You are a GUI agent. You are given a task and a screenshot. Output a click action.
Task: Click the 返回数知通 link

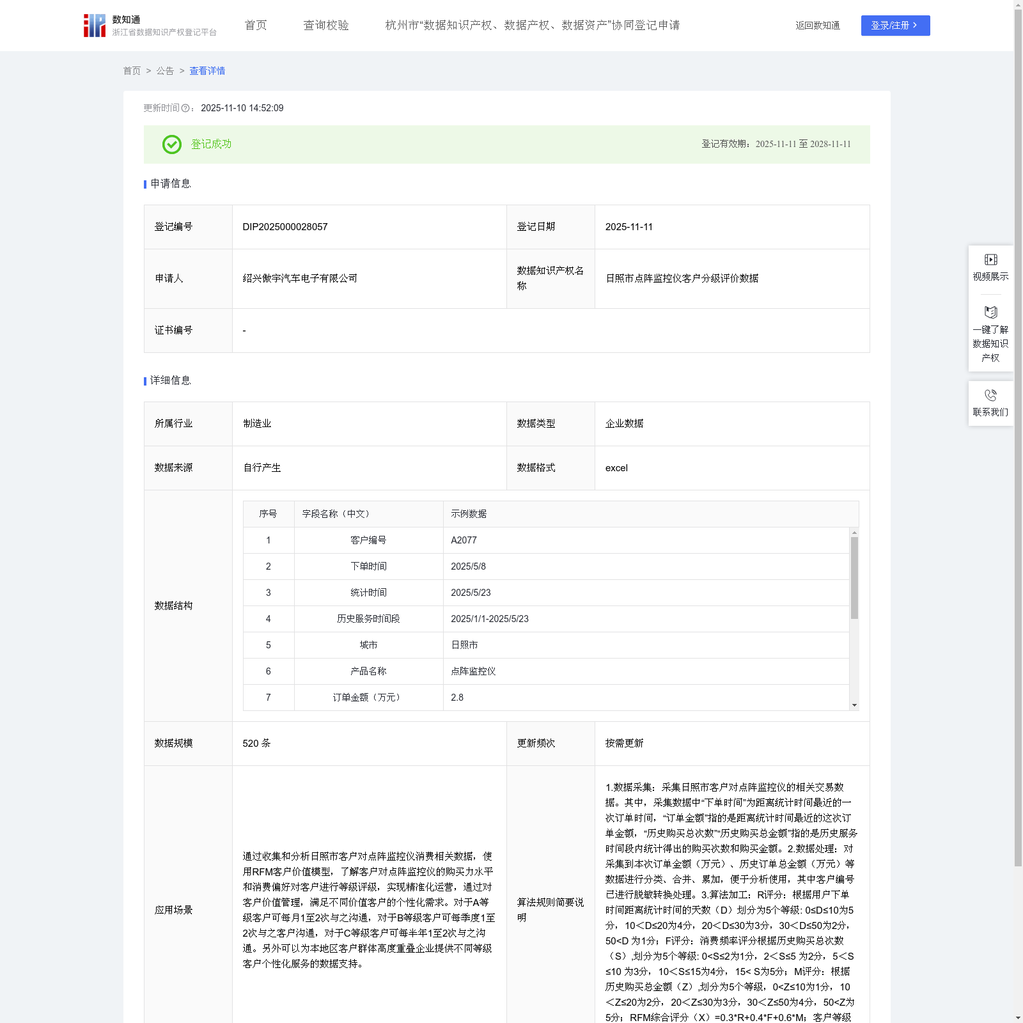817,26
